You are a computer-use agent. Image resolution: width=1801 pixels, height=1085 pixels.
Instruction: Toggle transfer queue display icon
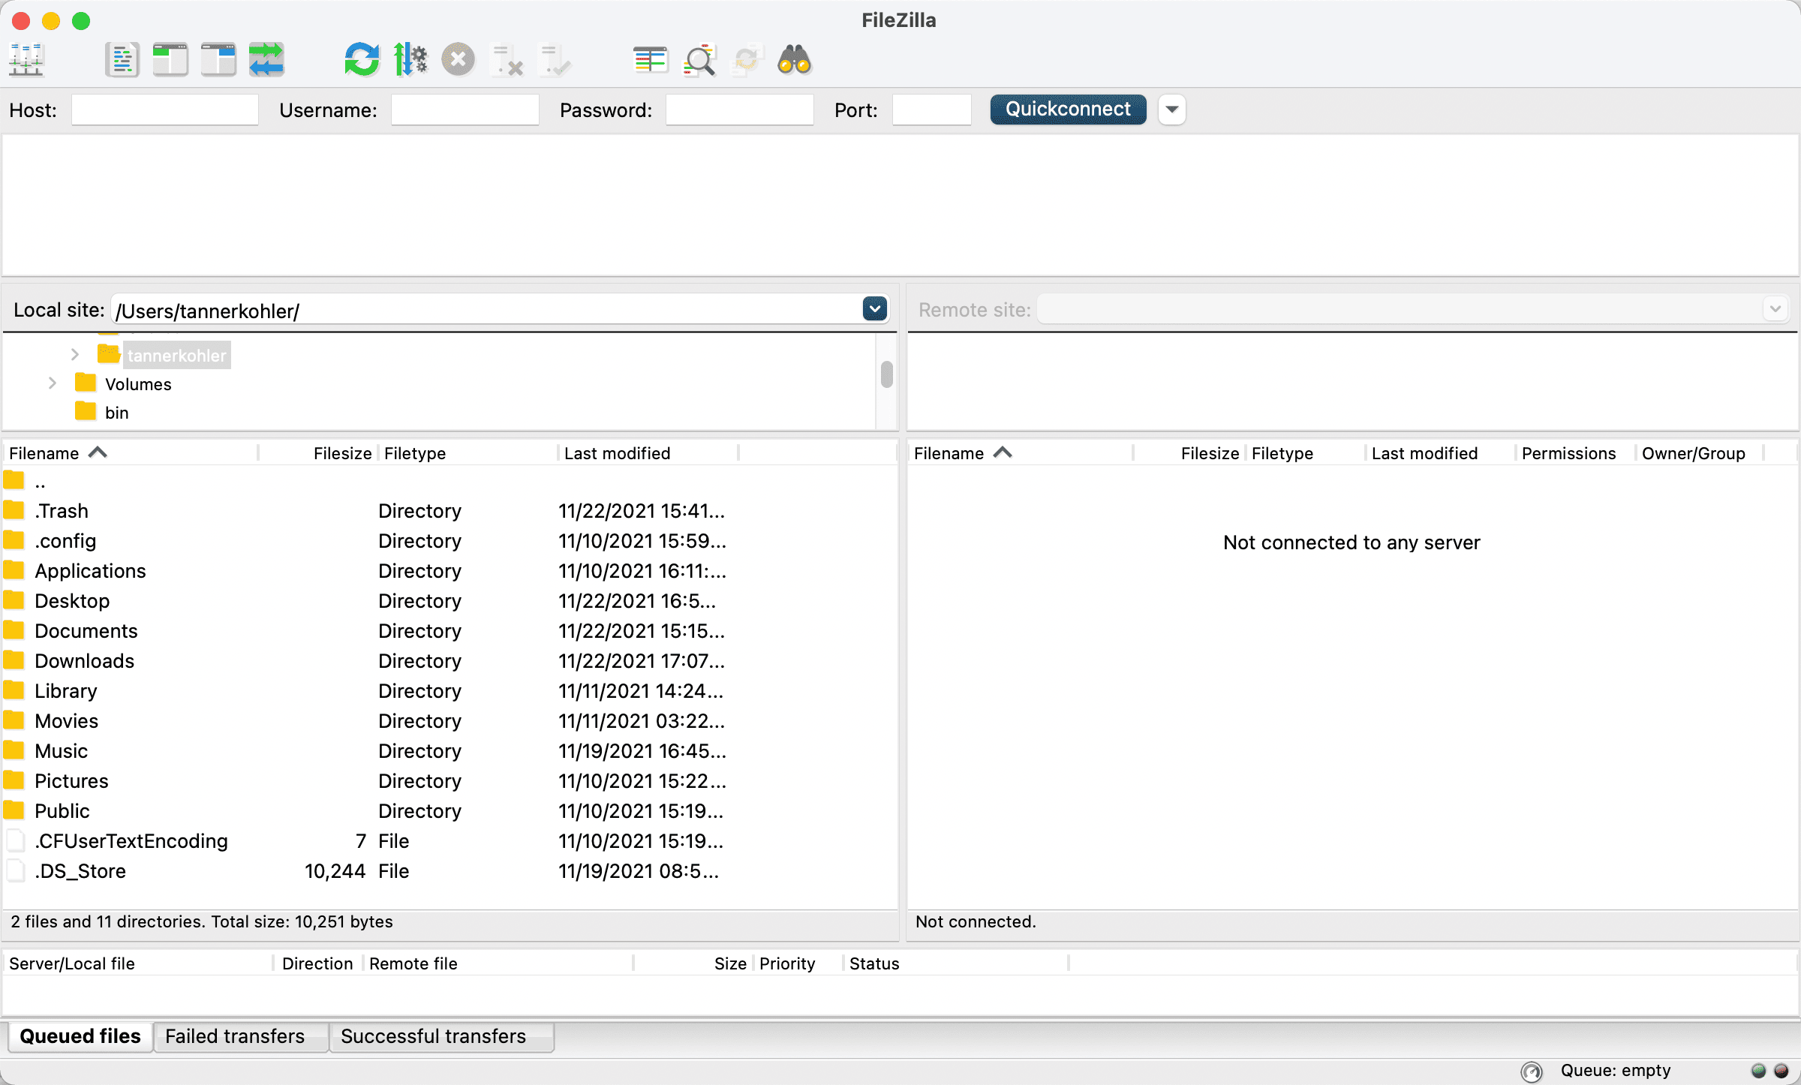tap(266, 60)
